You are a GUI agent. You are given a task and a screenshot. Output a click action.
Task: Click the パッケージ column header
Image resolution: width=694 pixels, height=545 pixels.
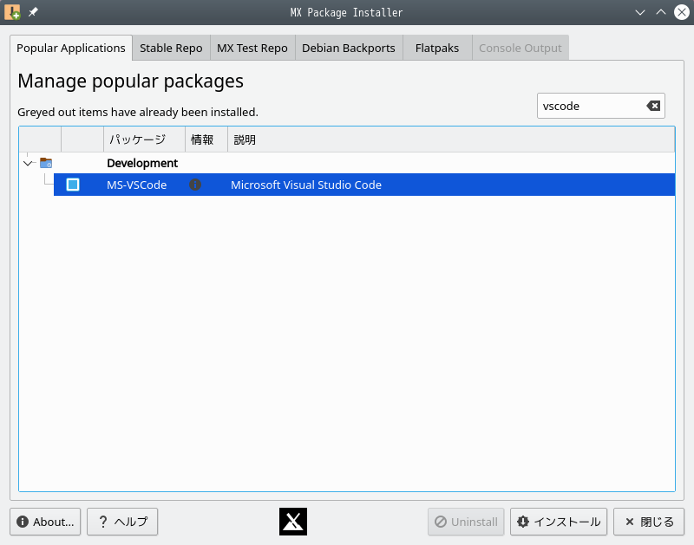144,139
